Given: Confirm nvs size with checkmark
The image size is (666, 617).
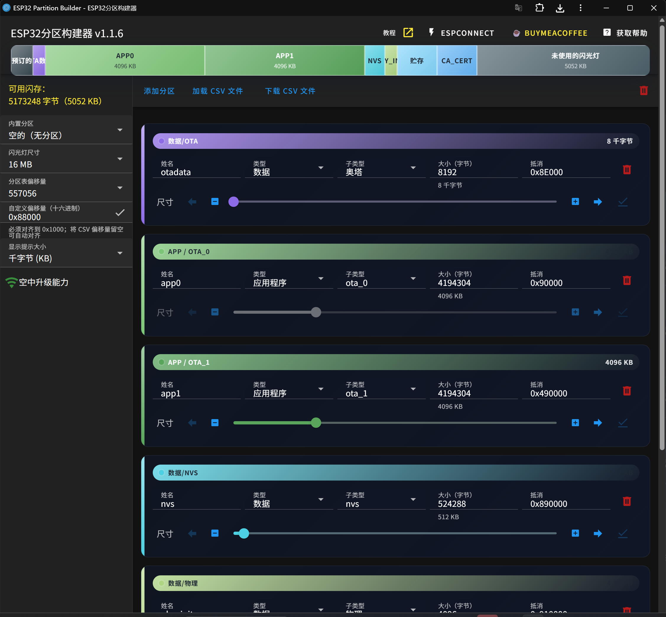Looking at the screenshot, I should click(623, 533).
